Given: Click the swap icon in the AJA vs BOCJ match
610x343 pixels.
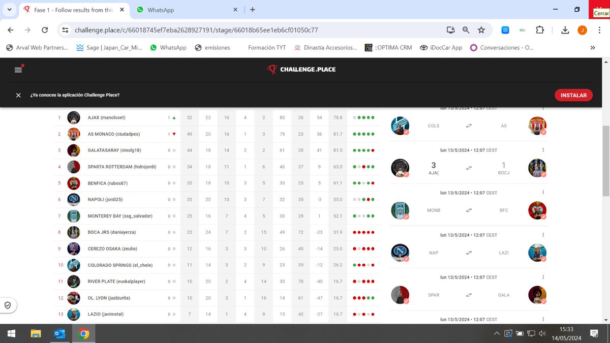Looking at the screenshot, I should (468, 168).
